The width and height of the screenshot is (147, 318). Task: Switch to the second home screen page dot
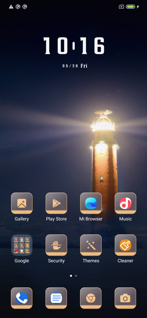click(76, 276)
